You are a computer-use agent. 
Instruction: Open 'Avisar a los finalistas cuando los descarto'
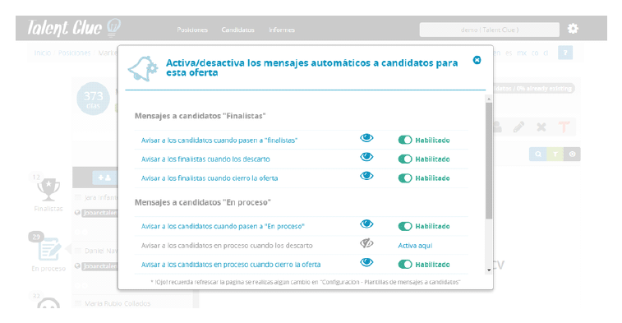click(205, 159)
